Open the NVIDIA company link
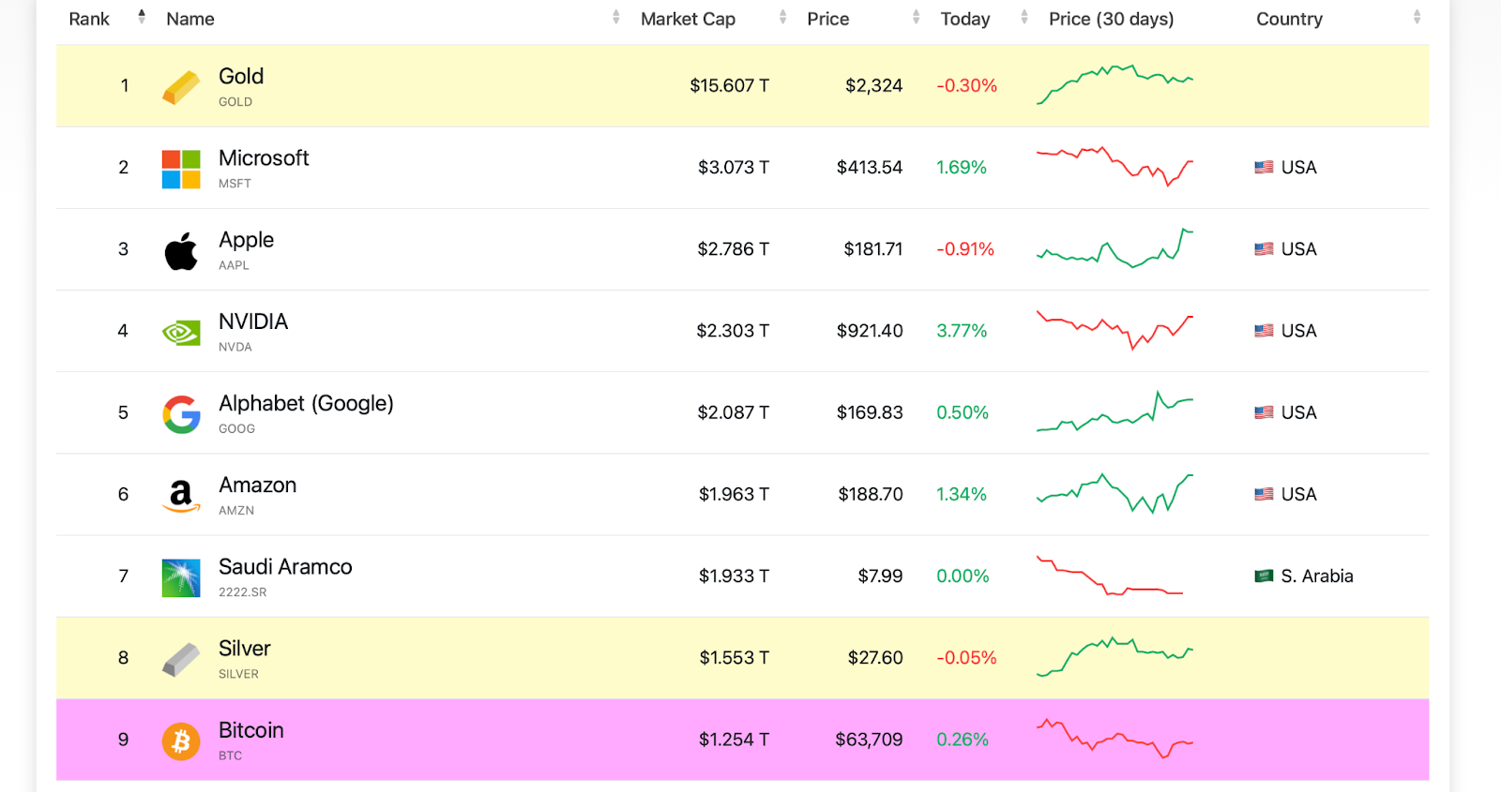This screenshot has height=792, width=1501. (x=253, y=321)
